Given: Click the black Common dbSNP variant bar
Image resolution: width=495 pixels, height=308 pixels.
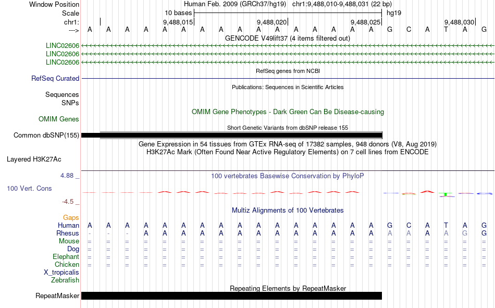Looking at the screenshot, I should (232, 135).
